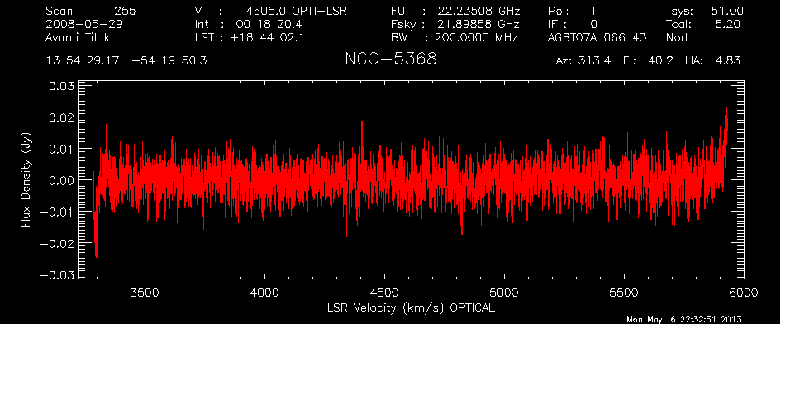Click the timestamp Mon May 6 22:32:51 2013

tap(684, 320)
